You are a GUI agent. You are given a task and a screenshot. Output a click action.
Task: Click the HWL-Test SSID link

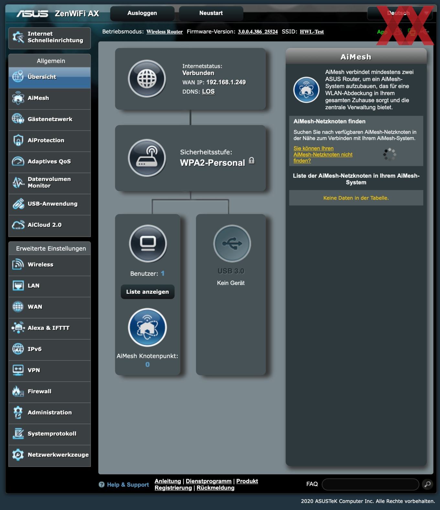tap(312, 32)
